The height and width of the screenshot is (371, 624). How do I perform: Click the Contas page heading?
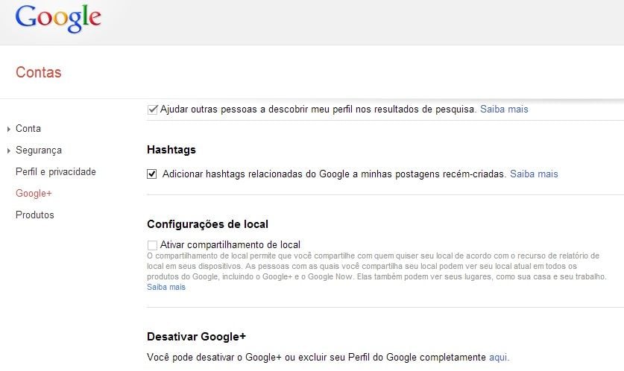coord(39,72)
